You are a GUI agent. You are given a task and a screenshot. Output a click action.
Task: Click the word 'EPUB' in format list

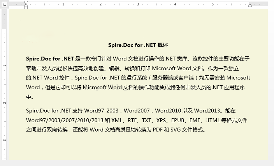(x=178, y=120)
